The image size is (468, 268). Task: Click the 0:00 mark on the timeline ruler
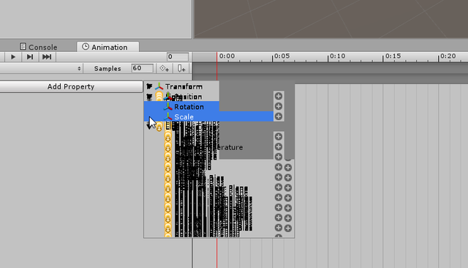tap(227, 56)
